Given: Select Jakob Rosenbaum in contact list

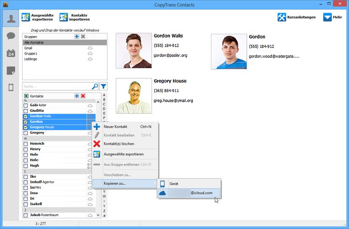Looking at the screenshot, I should (x=44, y=215).
